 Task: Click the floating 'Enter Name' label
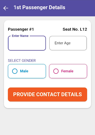pos(20,36)
